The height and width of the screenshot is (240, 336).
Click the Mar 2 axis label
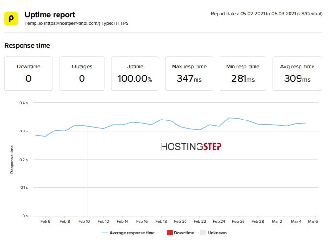coord(277,222)
